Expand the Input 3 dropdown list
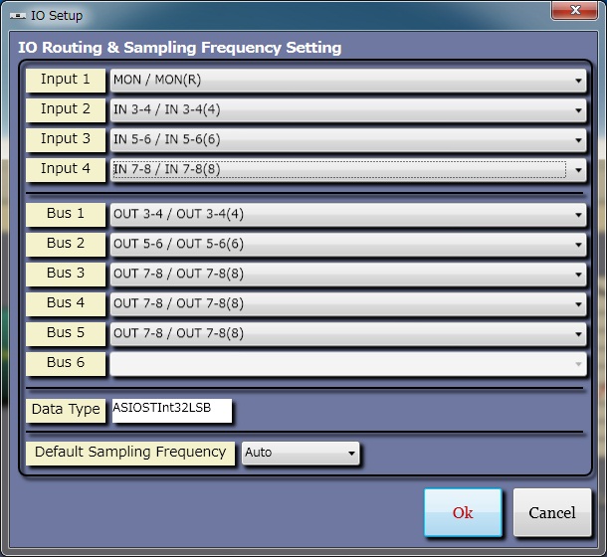The image size is (607, 557). [347, 140]
